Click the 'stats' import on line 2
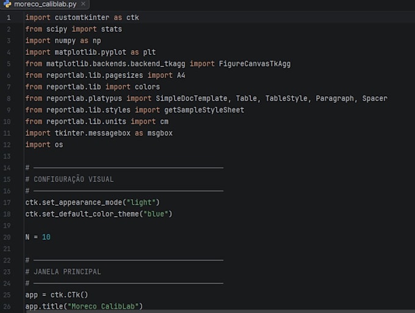This screenshot has height=313, width=415. (112, 29)
